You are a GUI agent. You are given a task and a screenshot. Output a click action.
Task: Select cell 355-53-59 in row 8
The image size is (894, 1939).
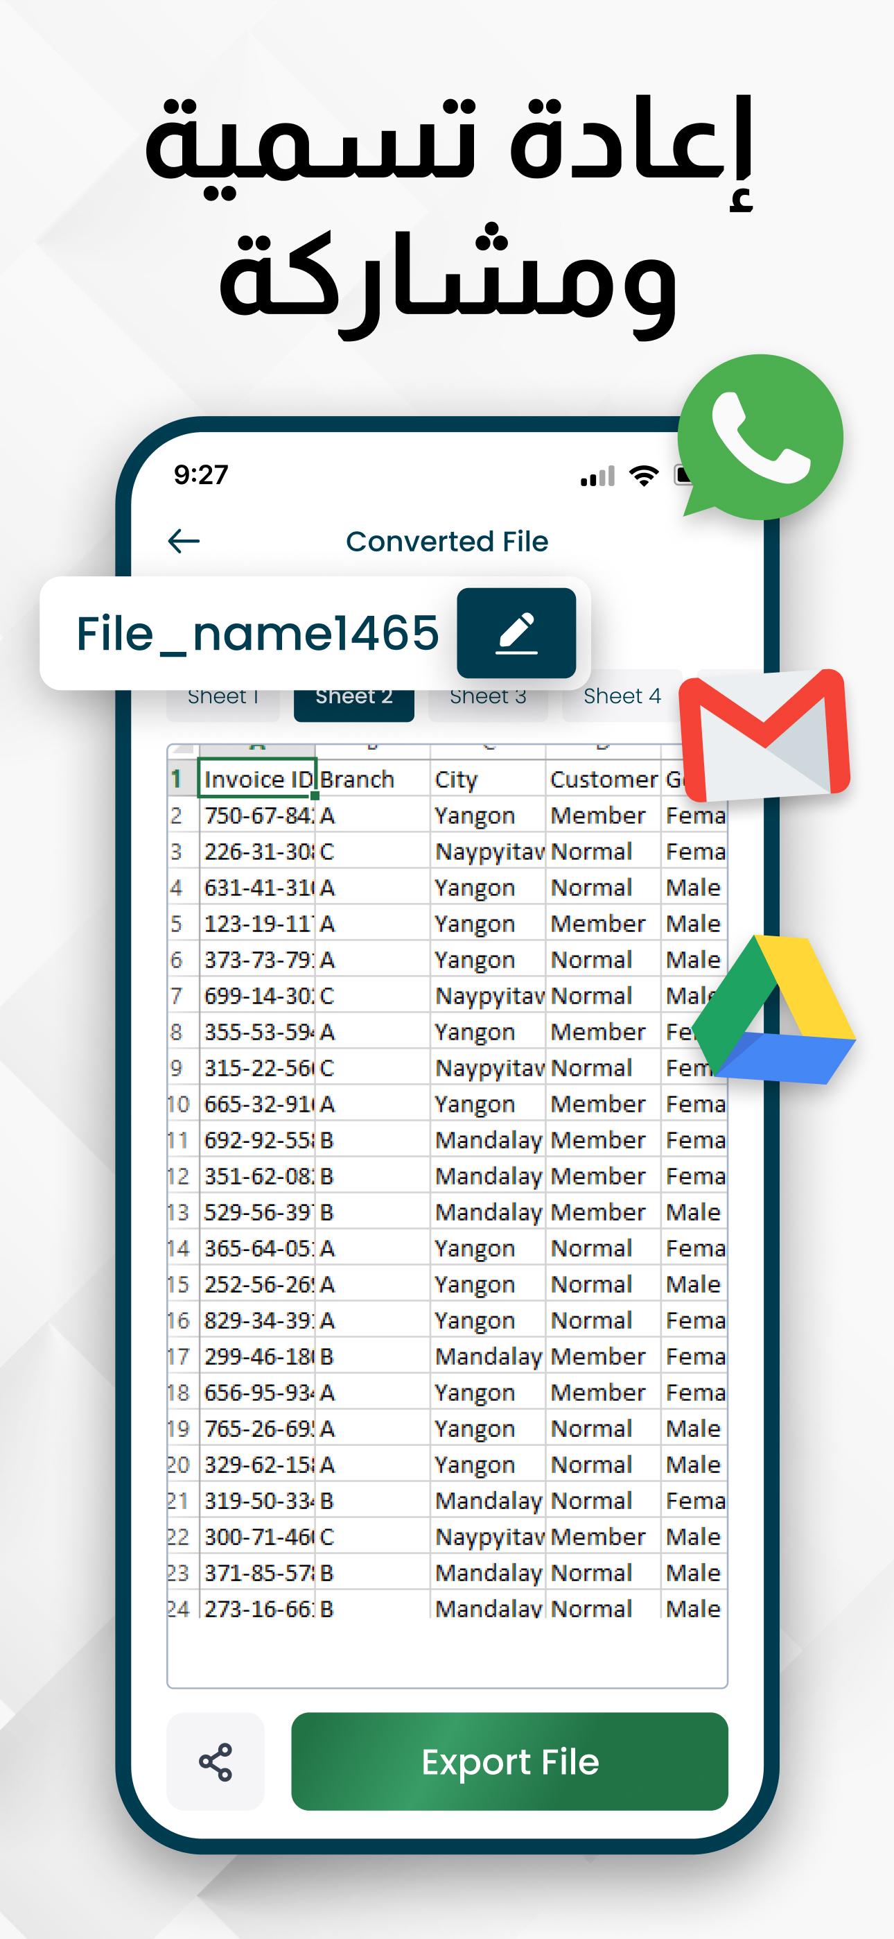pyautogui.click(x=256, y=1032)
